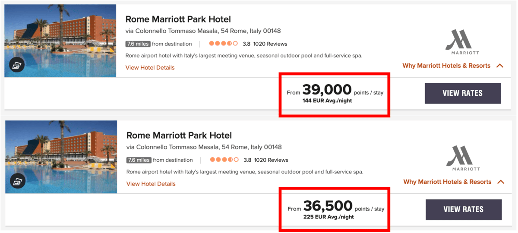
Task: Open View Hotel Details in 225 EUR listing
Action: pyautogui.click(x=151, y=184)
